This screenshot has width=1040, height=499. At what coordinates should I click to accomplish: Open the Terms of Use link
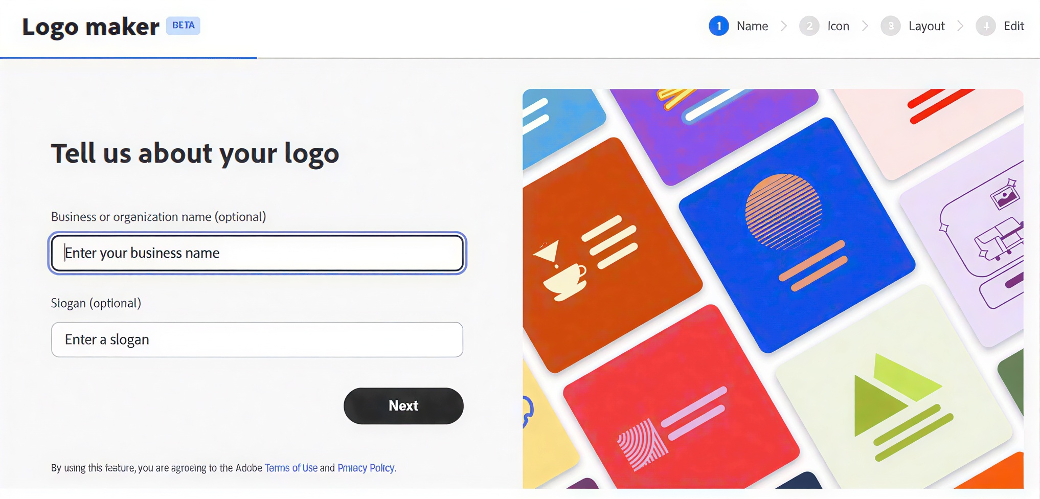coord(291,468)
